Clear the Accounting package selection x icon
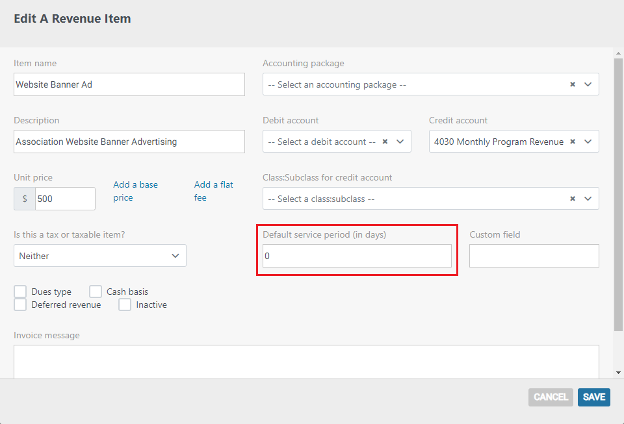This screenshot has height=424, width=624. [x=572, y=84]
